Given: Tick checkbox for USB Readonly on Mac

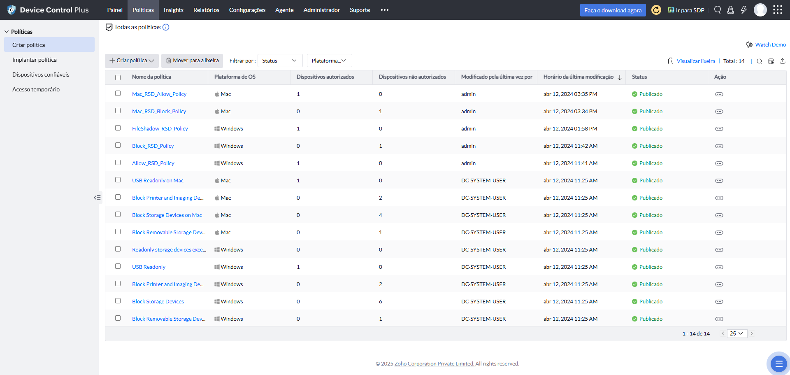Looking at the screenshot, I should 118,180.
